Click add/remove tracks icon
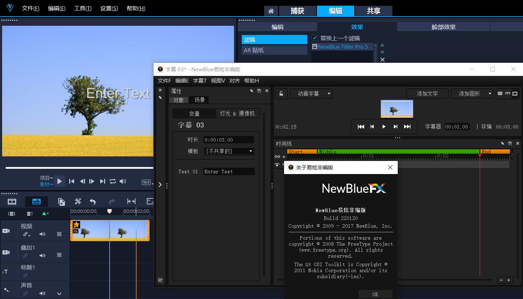The height and width of the screenshot is (299, 523). pos(30,214)
